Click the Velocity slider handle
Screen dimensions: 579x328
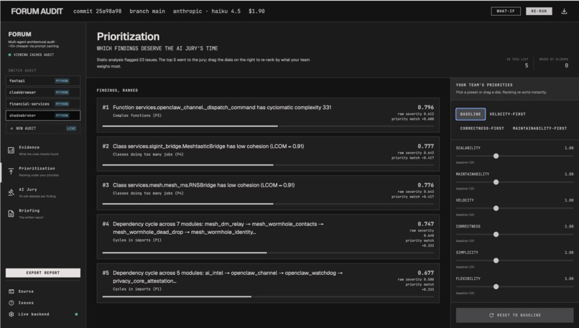(x=496, y=208)
